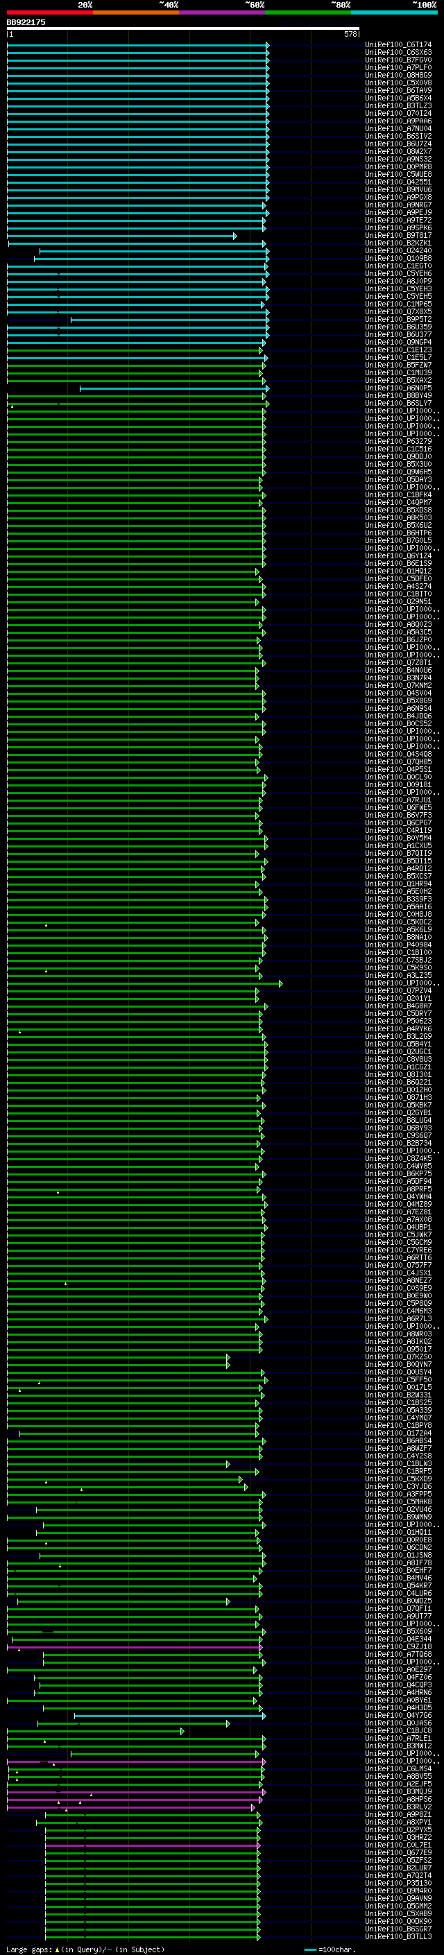Image resolution: width=444 pixels, height=1955 pixels.
Task: Select hit label UniRef100_A1CXU5
Action: pyautogui.click(x=398, y=845)
